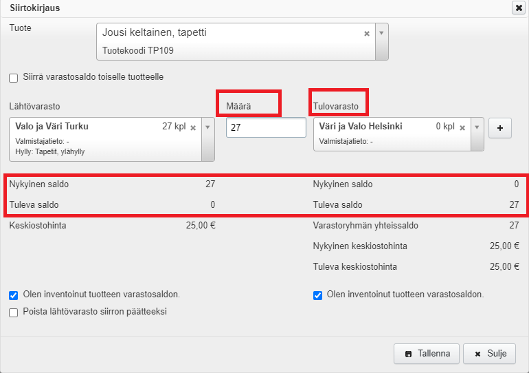Expand the Lähtövarasto dropdown arrow
The height and width of the screenshot is (373, 529).
click(x=208, y=127)
